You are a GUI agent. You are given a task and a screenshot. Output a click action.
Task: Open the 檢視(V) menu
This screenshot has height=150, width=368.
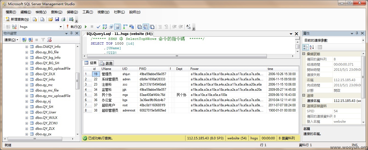coord(41,12)
